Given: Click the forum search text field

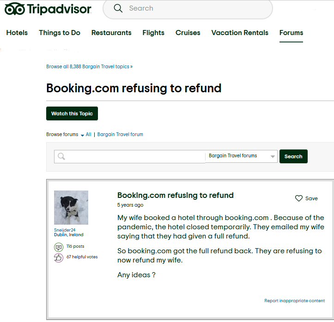Looking at the screenshot, I should tap(129, 156).
